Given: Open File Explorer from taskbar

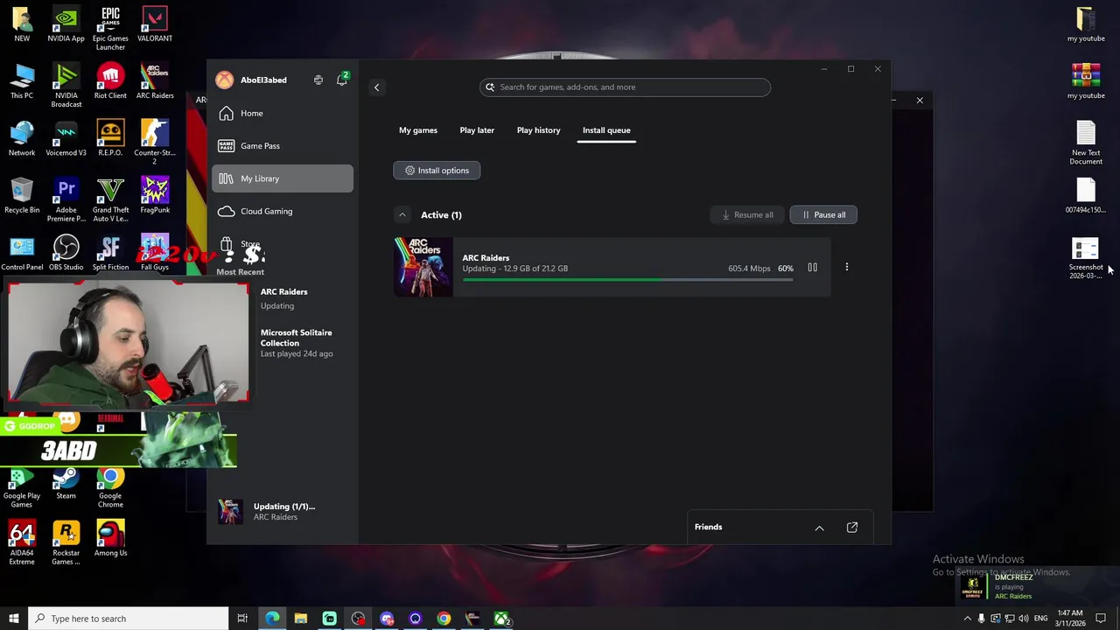Looking at the screenshot, I should click(x=301, y=619).
